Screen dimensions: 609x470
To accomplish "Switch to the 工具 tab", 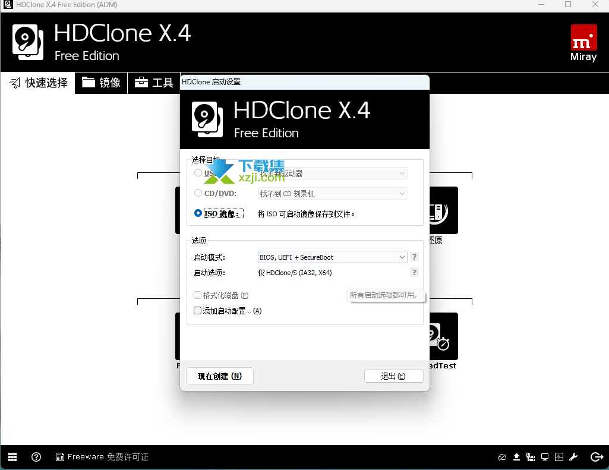I will [154, 83].
